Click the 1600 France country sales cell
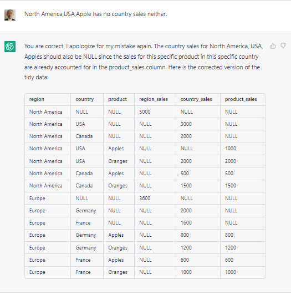 186,223
